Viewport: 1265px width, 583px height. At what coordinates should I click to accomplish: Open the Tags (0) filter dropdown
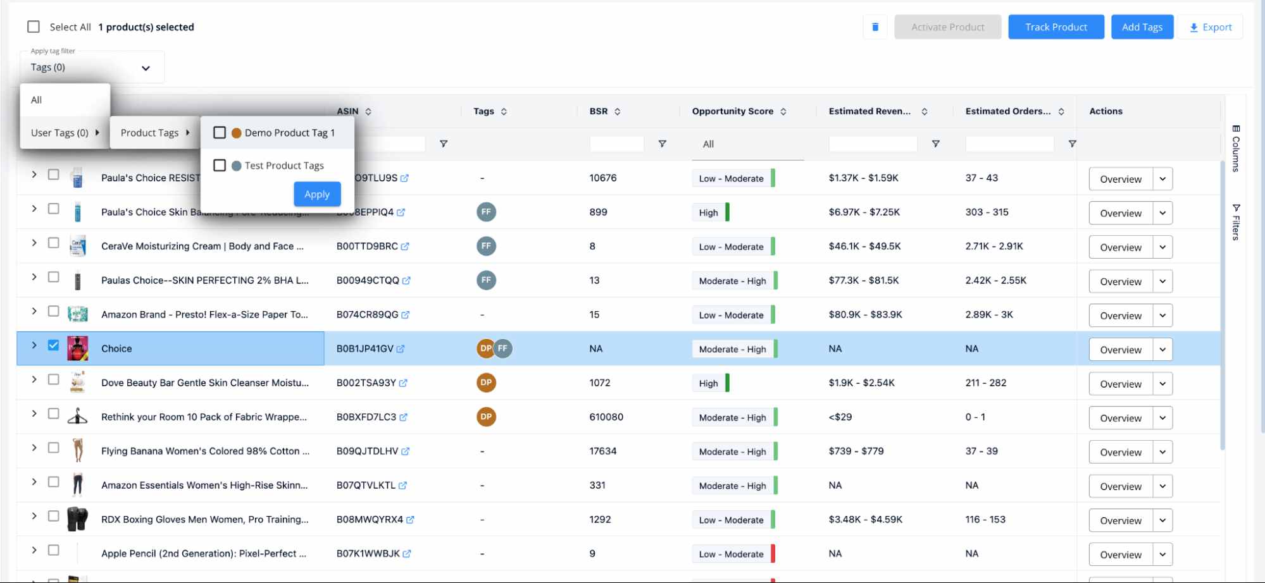pos(92,68)
